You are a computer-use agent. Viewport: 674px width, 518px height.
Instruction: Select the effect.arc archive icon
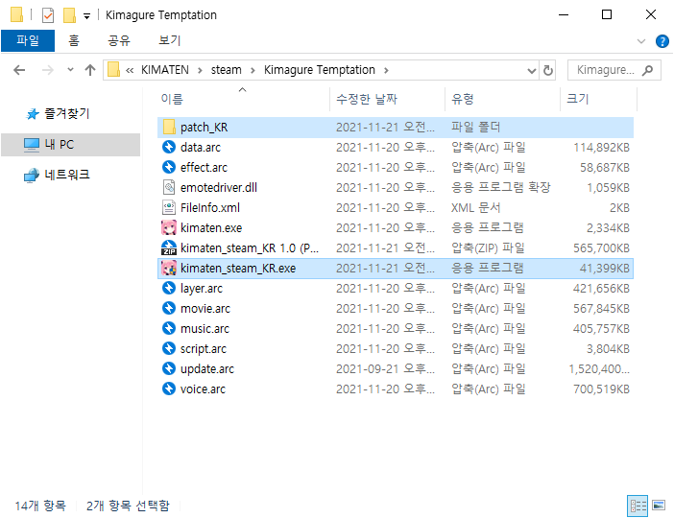169,167
